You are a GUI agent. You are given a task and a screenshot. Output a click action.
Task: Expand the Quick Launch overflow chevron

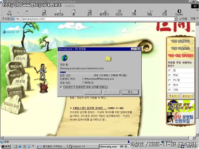coord(33,146)
